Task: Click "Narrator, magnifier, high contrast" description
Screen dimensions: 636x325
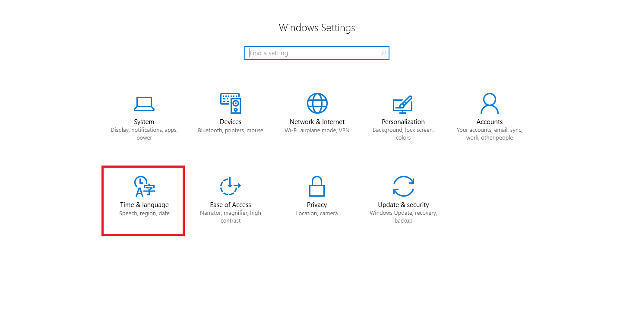Action: pyautogui.click(x=231, y=217)
